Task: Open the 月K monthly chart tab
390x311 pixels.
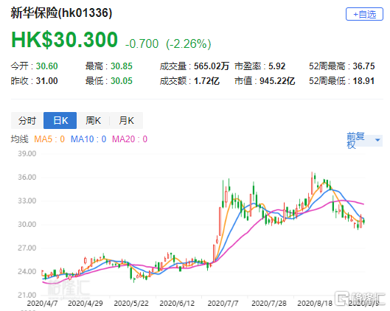Action: click(126, 121)
